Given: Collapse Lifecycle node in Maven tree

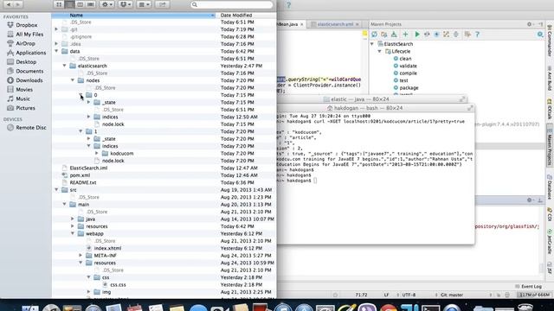Looking at the screenshot, I should tap(380, 51).
